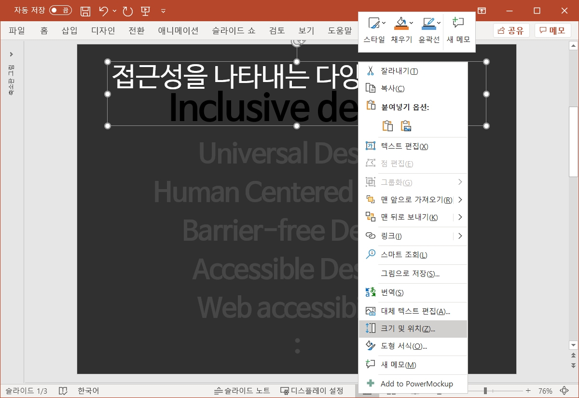This screenshot has height=398, width=579.
Task: Choose 그림으로 저장(S)... menu item
Action: (x=414, y=274)
